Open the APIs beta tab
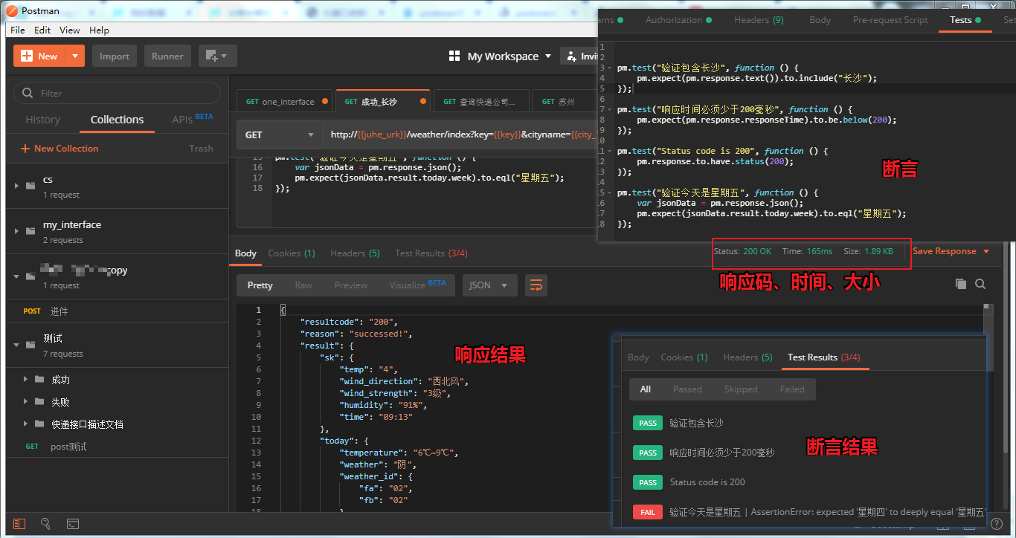The width and height of the screenshot is (1016, 538). pos(192,119)
